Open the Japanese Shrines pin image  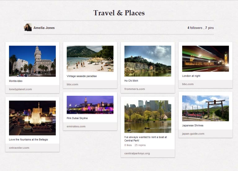[x=205, y=108]
